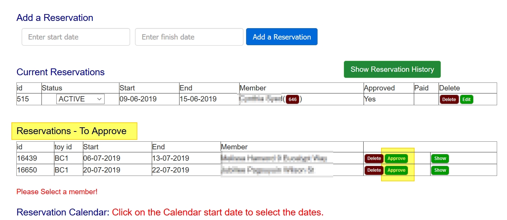Edit current reservation 515

click(x=466, y=100)
